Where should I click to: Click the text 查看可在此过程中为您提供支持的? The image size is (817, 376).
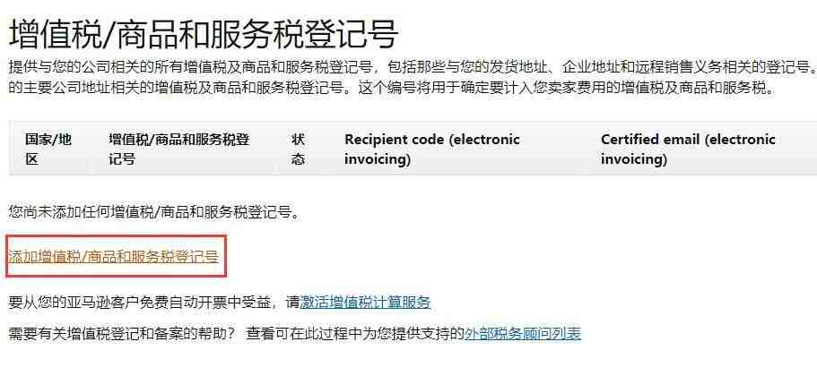[355, 333]
